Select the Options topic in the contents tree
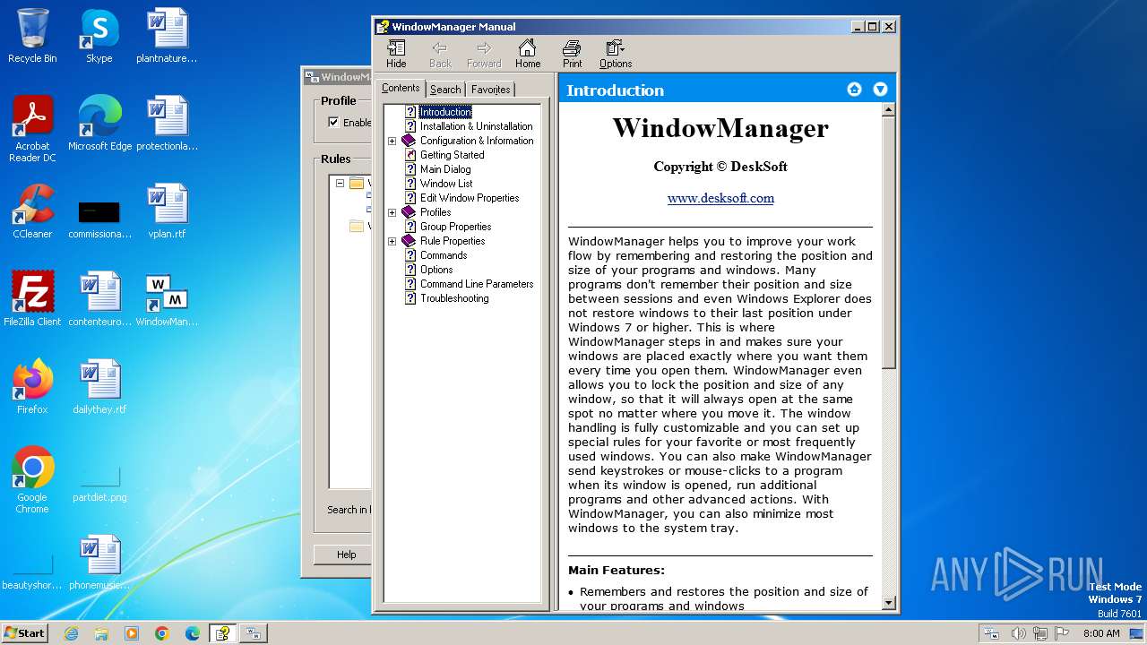Screen dimensions: 1147x645 pyautogui.click(x=436, y=270)
